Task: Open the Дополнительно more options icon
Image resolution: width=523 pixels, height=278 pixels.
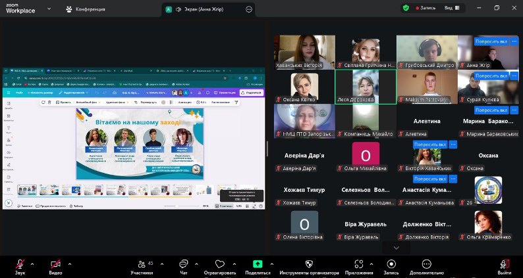Action: (427, 267)
